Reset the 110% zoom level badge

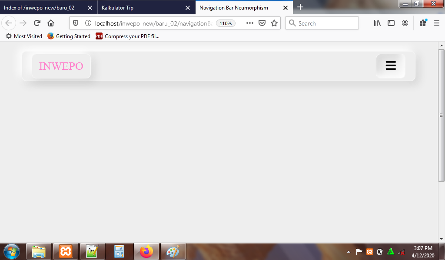226,23
